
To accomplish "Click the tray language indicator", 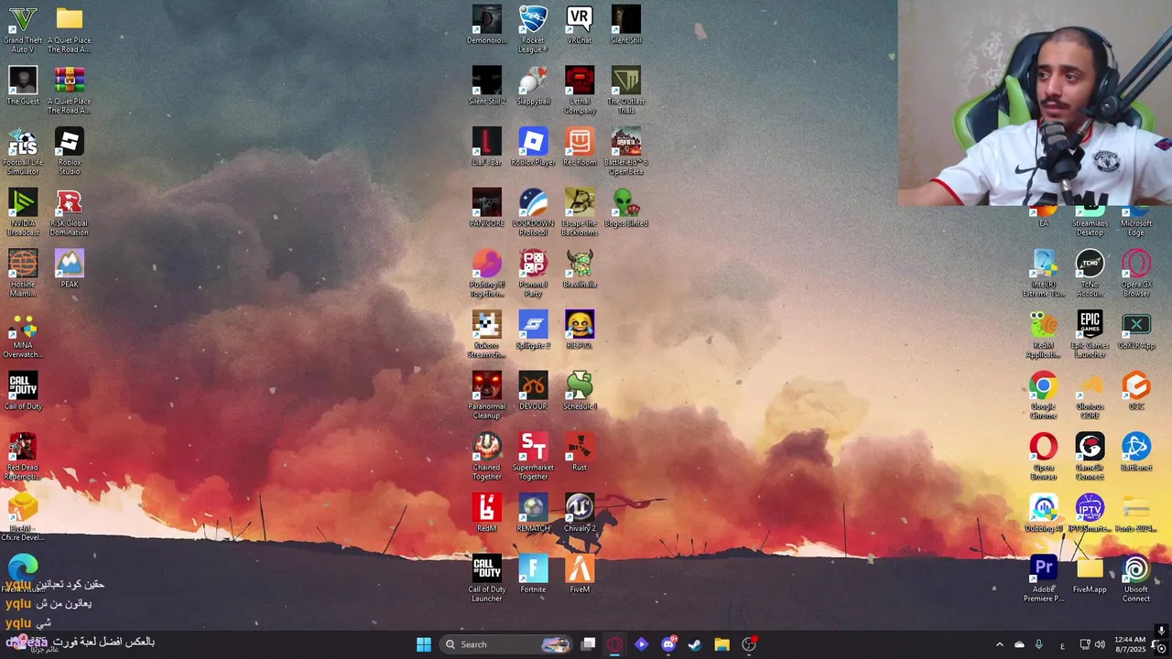I will [x=1062, y=645].
